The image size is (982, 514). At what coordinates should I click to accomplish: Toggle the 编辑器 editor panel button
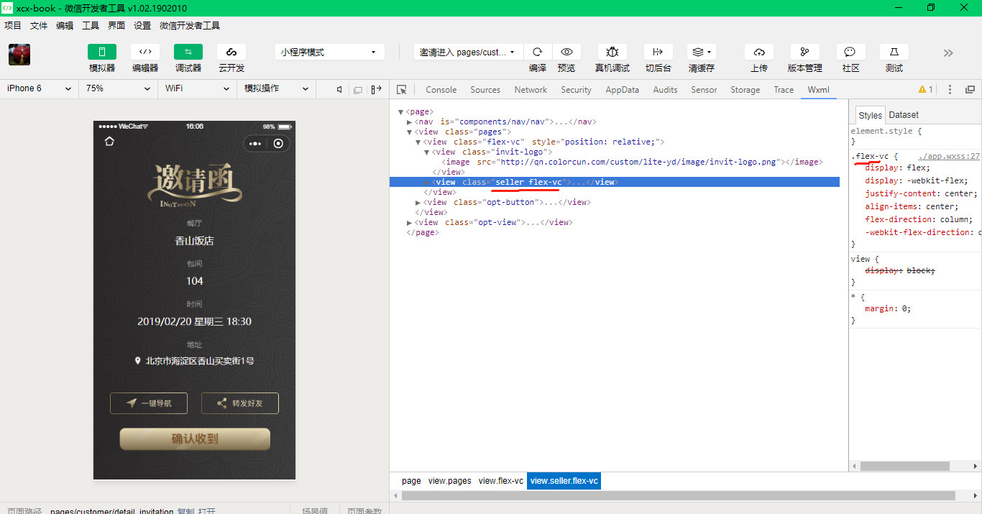point(145,52)
